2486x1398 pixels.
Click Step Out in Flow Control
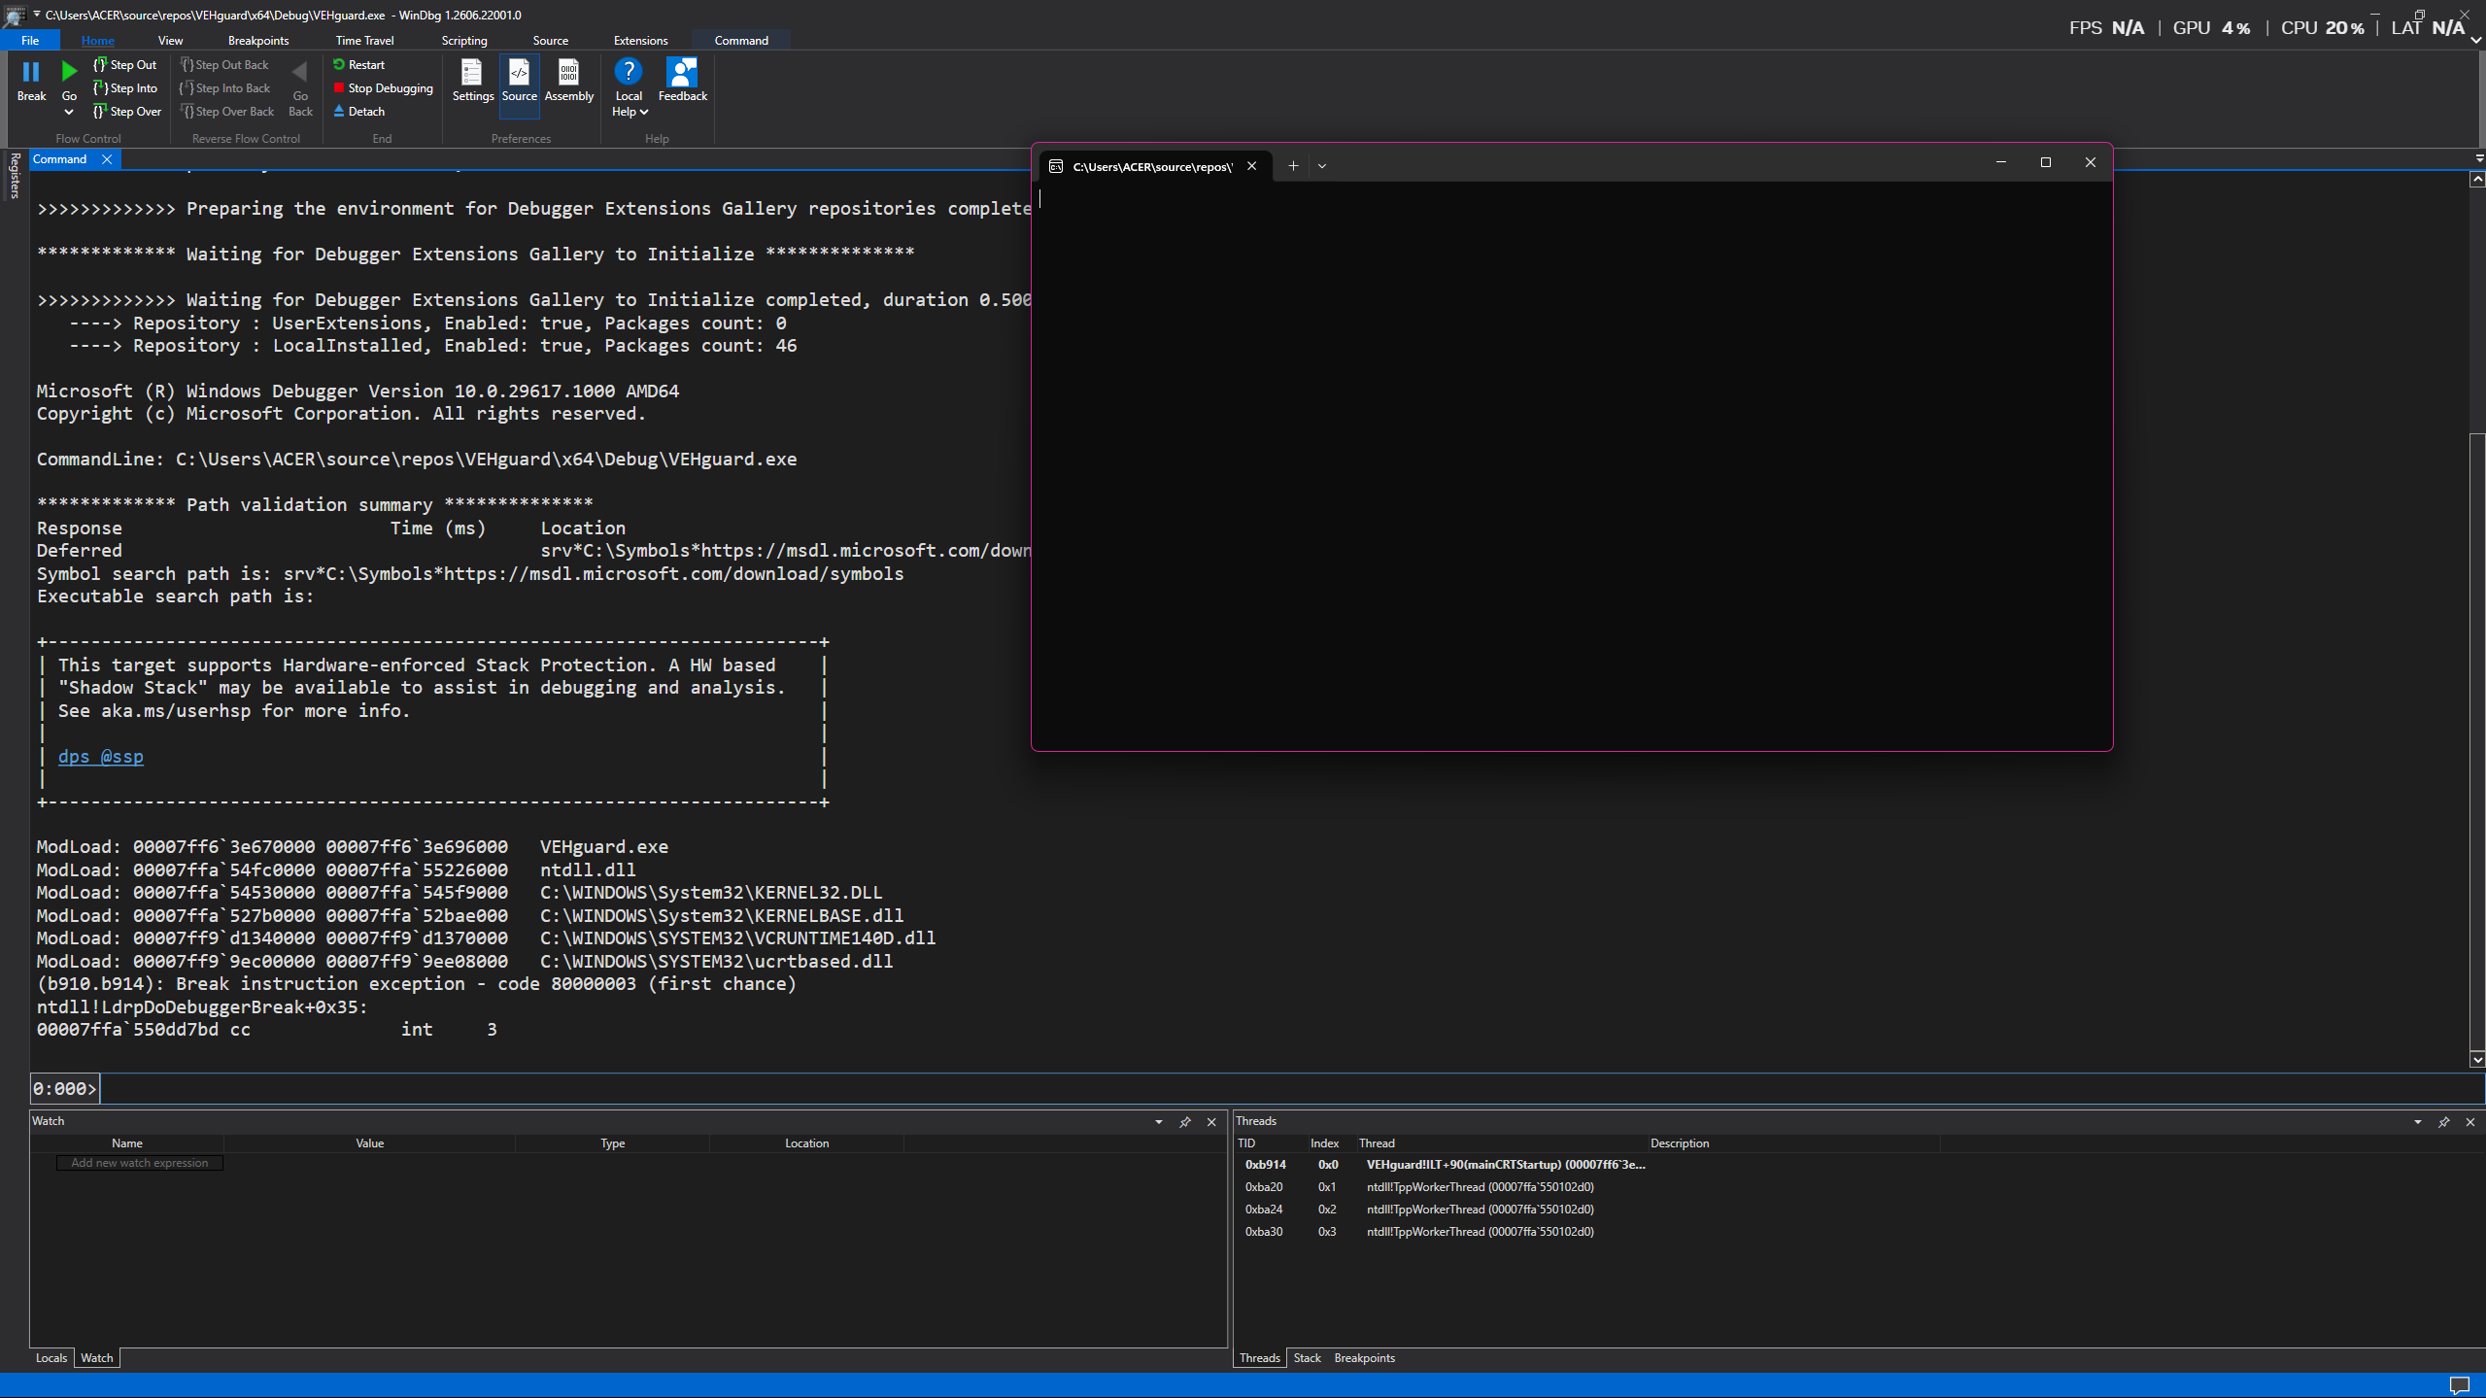(x=124, y=65)
